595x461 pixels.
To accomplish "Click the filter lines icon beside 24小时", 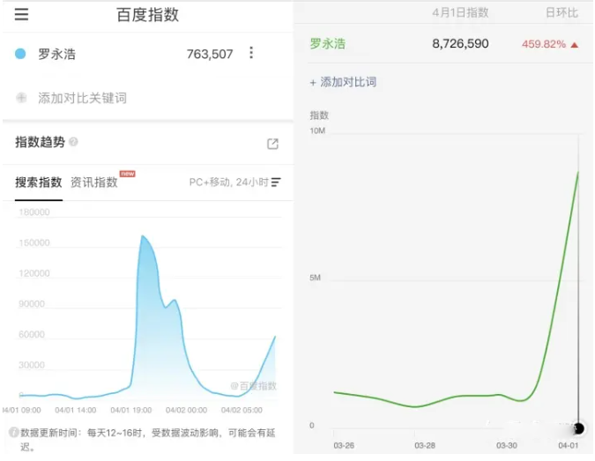I will 276,182.
